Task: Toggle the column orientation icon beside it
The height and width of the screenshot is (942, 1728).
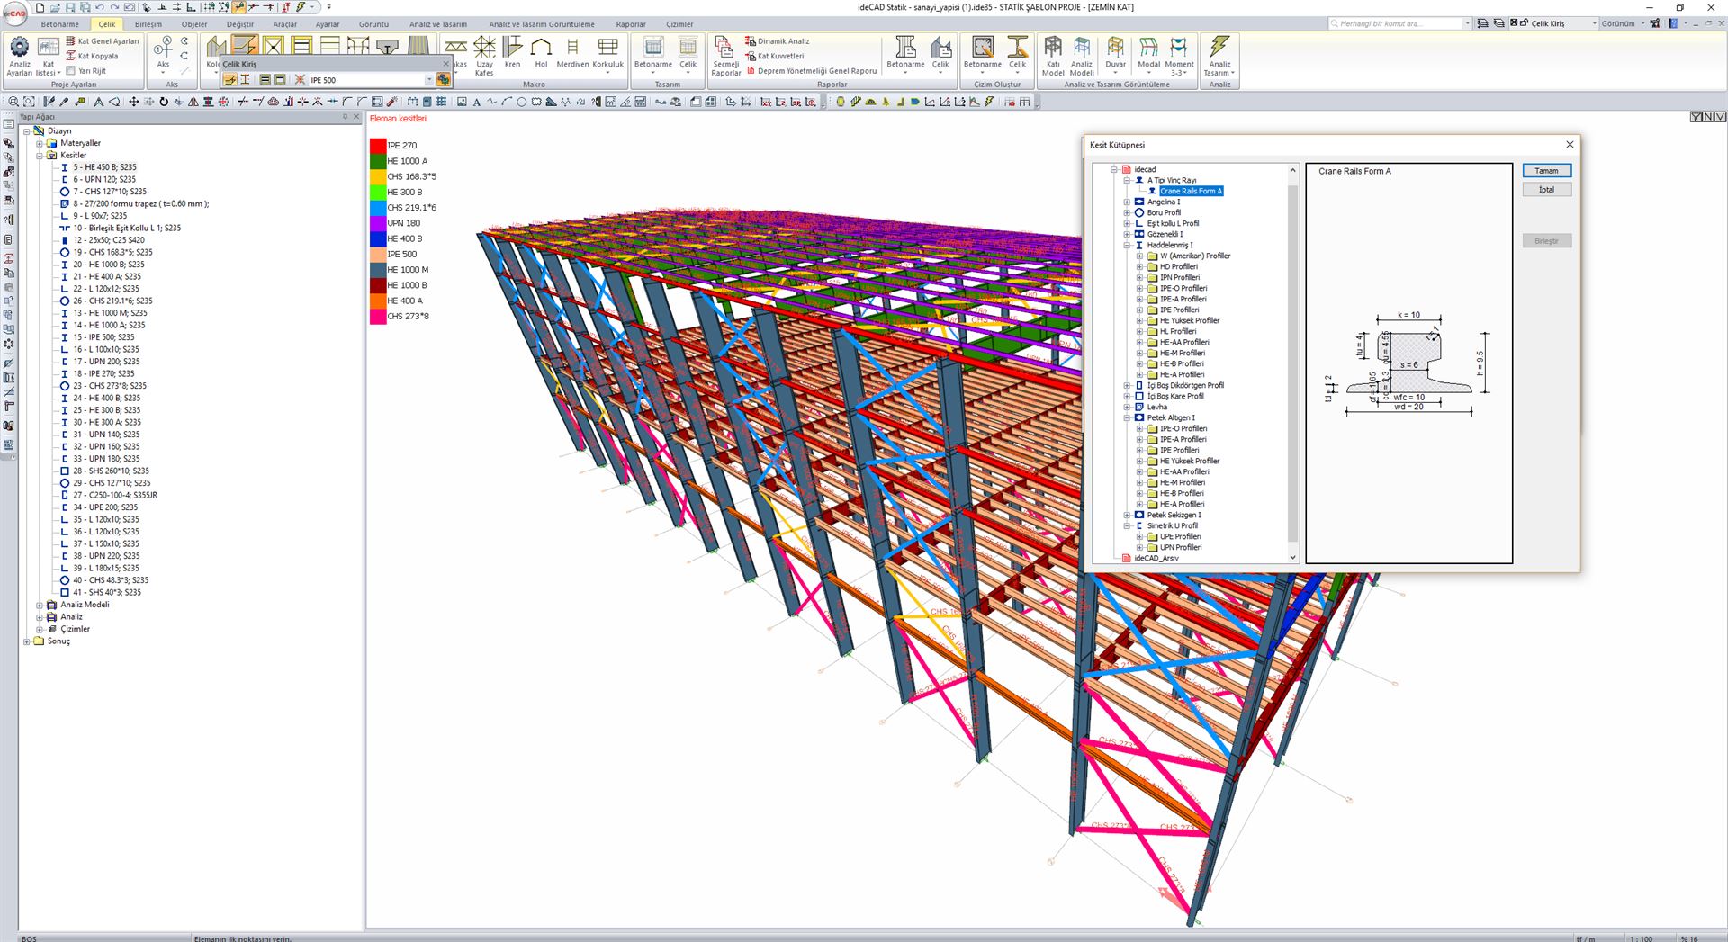Action: (x=246, y=79)
